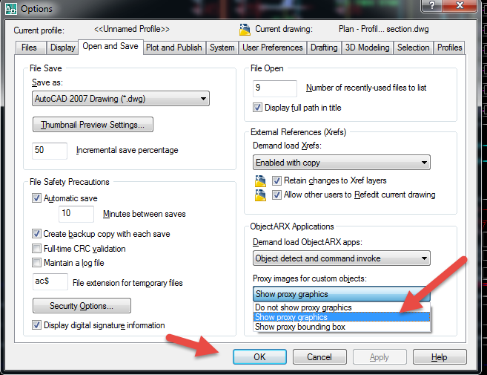
Task: Open Thumbnail Preview Settings
Action: click(x=93, y=125)
